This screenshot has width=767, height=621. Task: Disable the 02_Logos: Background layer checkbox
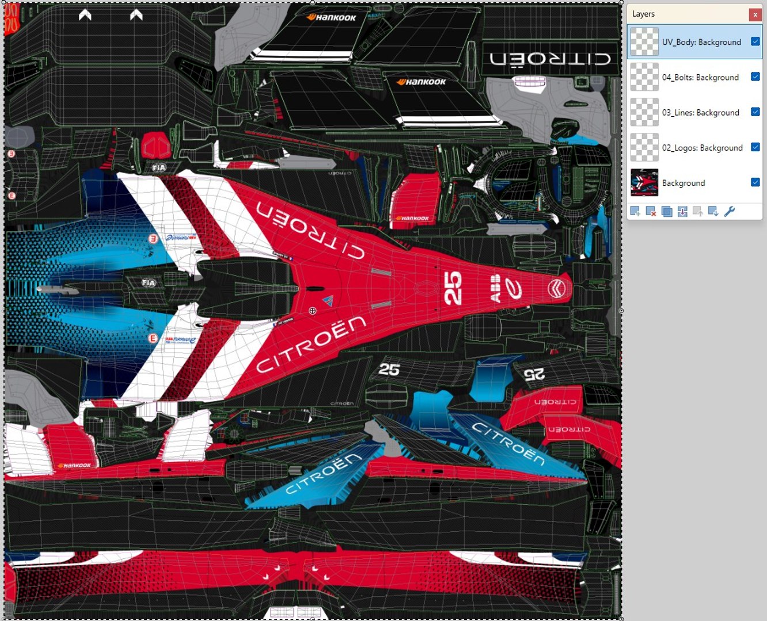(x=755, y=147)
